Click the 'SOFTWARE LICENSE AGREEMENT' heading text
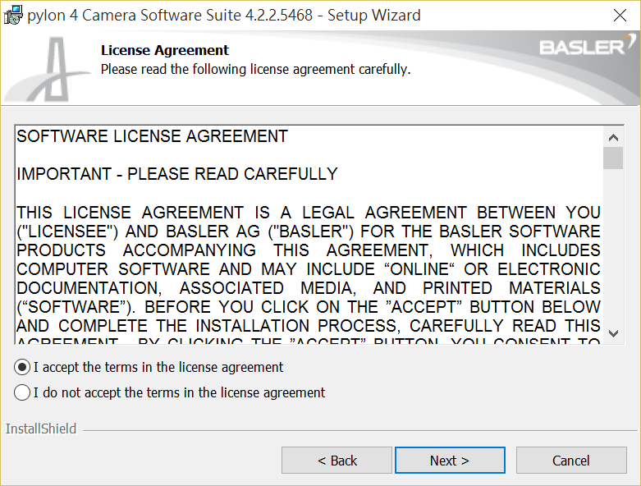 coord(152,136)
